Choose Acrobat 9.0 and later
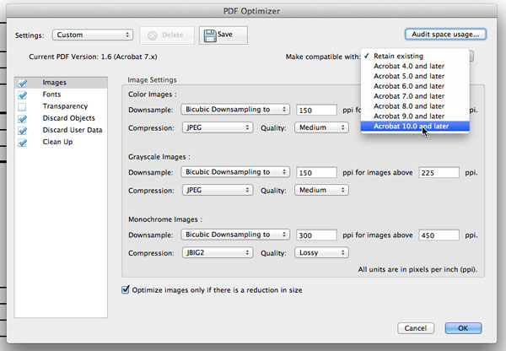Viewport: 506px width, 351px height. point(415,116)
